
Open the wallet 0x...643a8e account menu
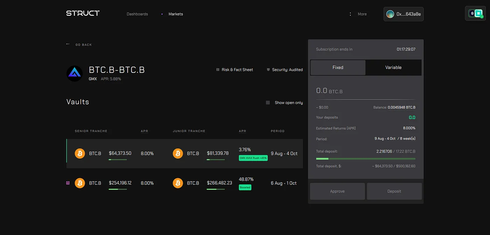pyautogui.click(x=404, y=14)
